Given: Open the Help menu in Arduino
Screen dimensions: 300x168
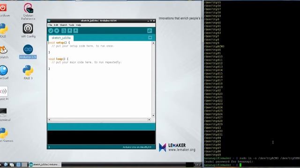Looking at the screenshot, I should click(78, 25).
